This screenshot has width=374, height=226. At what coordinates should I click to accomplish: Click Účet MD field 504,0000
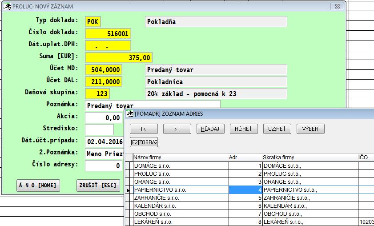(x=104, y=69)
